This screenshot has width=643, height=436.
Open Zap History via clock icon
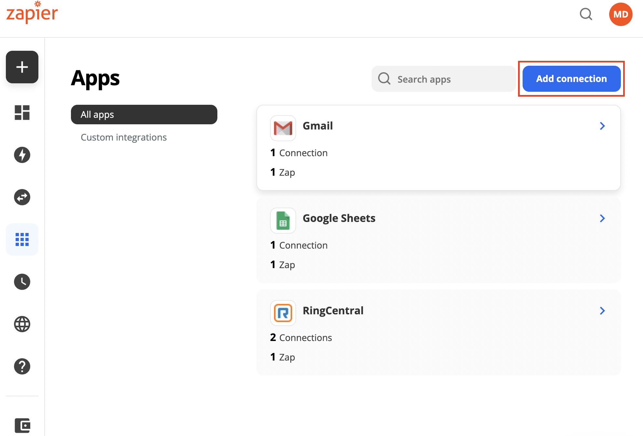tap(22, 282)
